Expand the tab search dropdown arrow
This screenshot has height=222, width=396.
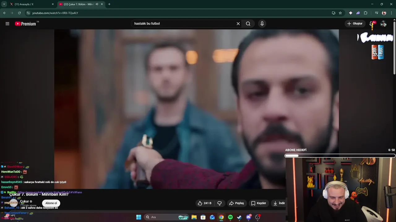click(4, 4)
